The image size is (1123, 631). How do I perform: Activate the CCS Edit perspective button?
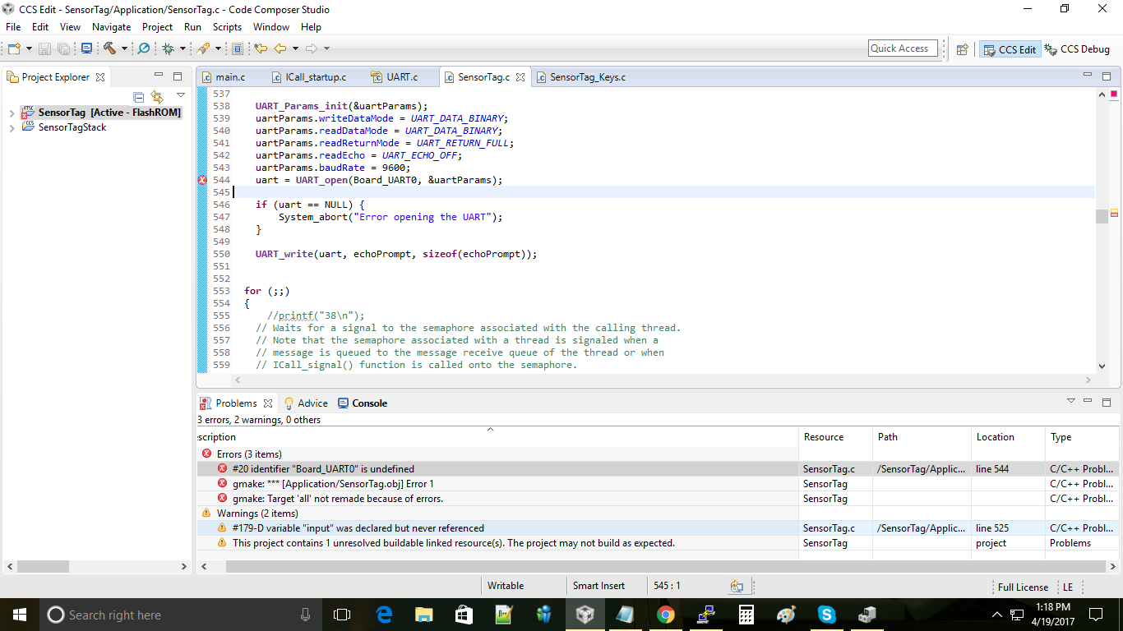click(1010, 49)
